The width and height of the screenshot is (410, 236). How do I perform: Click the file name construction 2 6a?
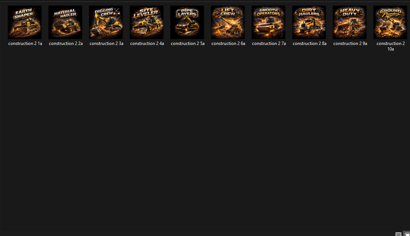228,43
